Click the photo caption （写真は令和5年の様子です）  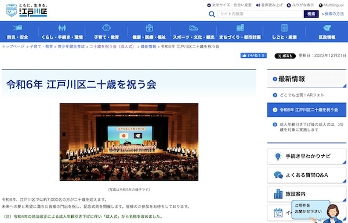129,190
